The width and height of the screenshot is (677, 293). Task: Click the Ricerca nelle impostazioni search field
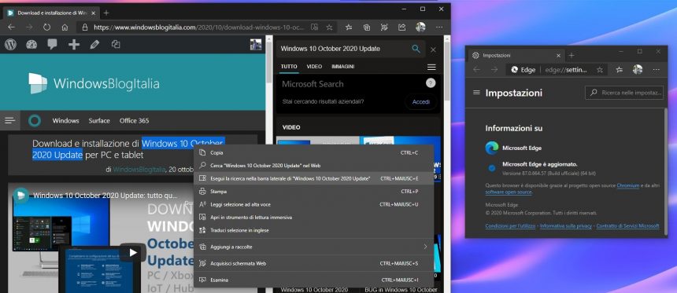tap(624, 93)
